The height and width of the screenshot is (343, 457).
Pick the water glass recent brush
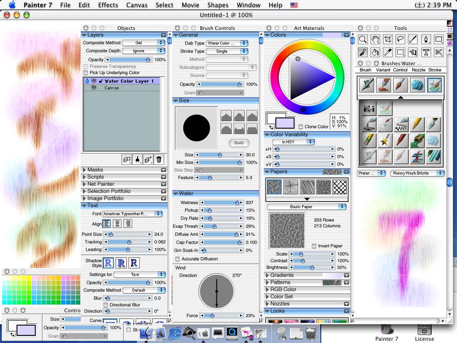434,85
